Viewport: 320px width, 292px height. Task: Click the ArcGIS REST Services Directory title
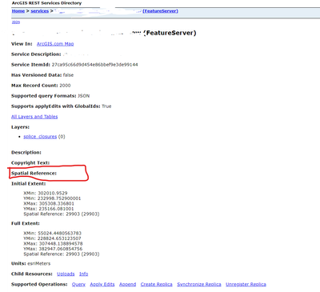[x=46, y=3]
